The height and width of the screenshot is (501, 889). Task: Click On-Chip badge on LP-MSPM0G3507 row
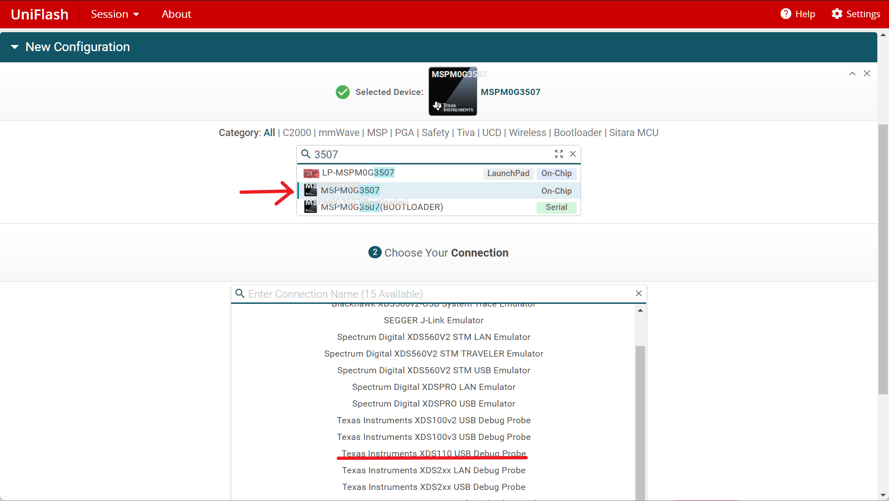coord(557,173)
